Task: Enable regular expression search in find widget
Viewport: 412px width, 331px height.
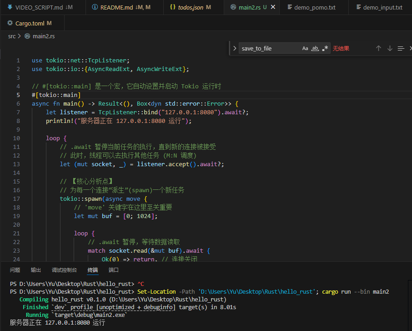Action: click(325, 48)
